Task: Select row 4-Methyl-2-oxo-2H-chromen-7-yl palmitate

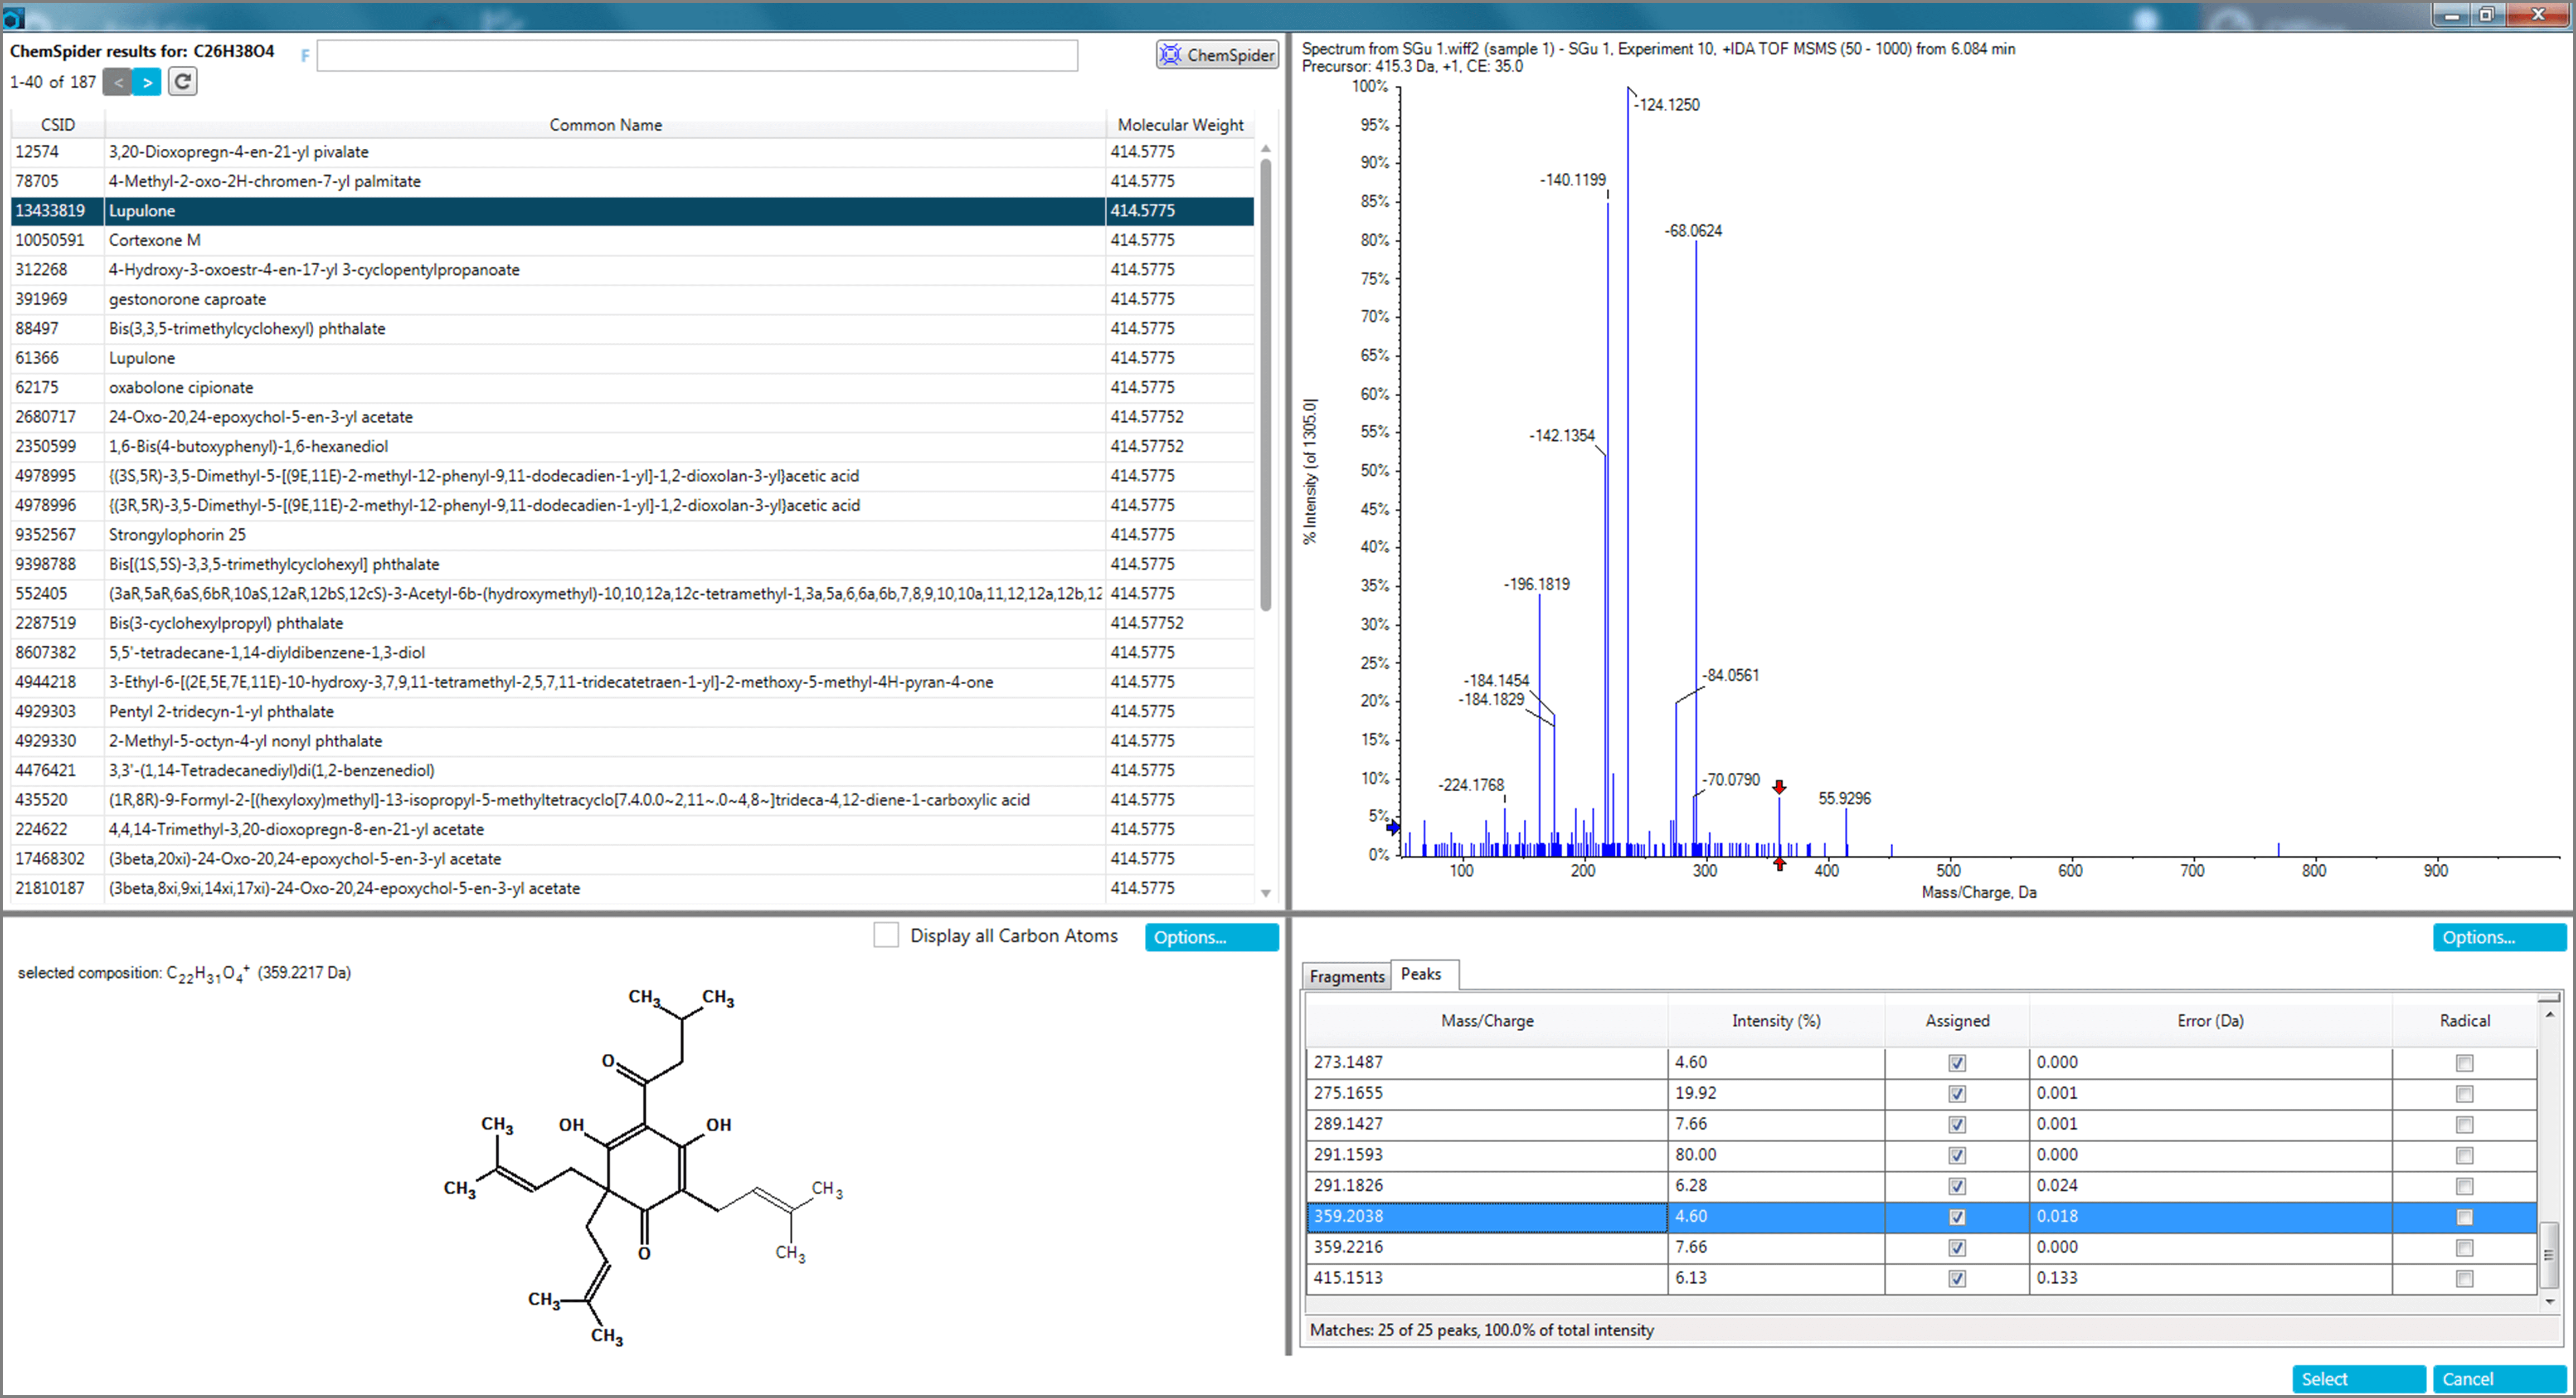Action: coord(632,181)
